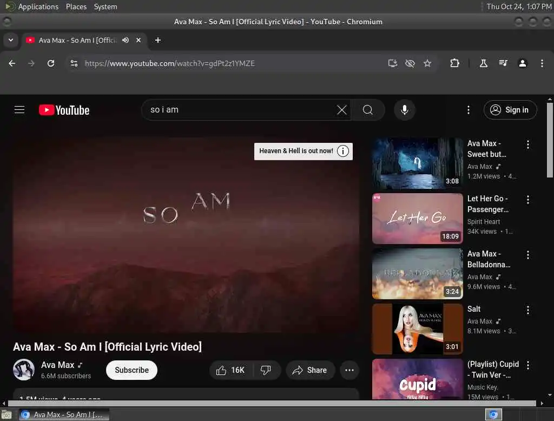Click the main video player area

tap(186, 235)
